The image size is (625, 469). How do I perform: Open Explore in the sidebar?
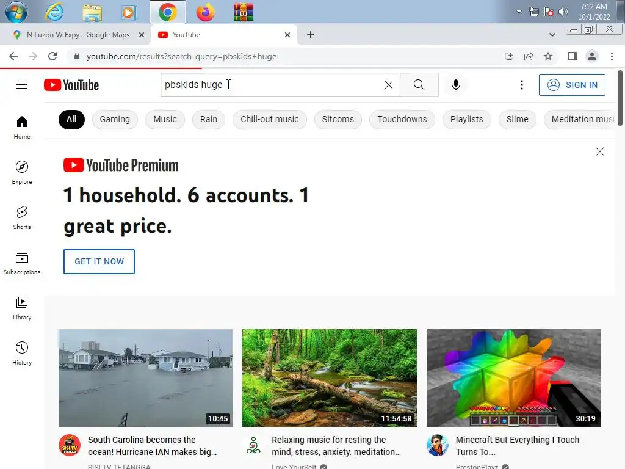coord(22,172)
